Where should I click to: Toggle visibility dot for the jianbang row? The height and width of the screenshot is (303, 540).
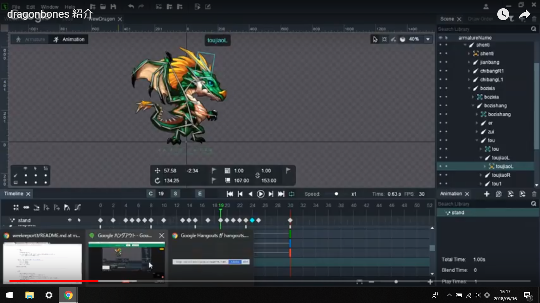[x=440, y=62]
